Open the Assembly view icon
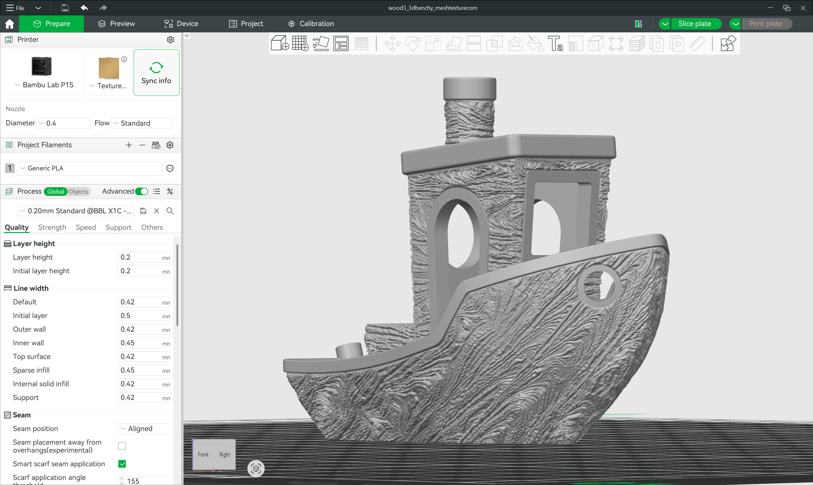Viewport: 813px width, 485px height. 728,43
